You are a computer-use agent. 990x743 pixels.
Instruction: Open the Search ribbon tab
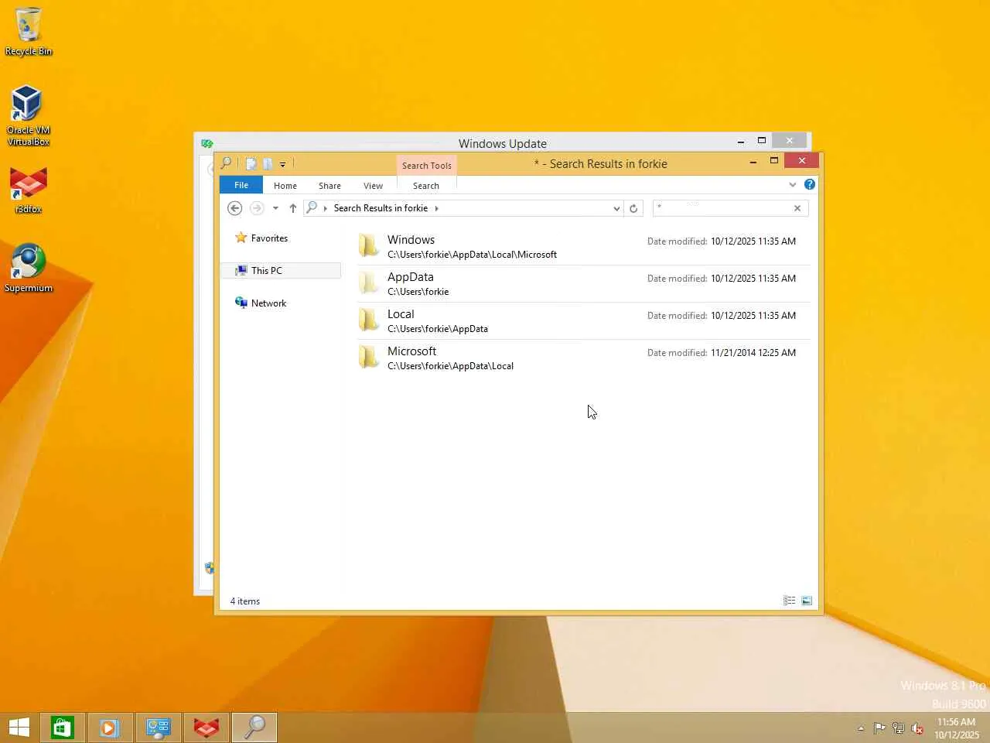pos(426,186)
